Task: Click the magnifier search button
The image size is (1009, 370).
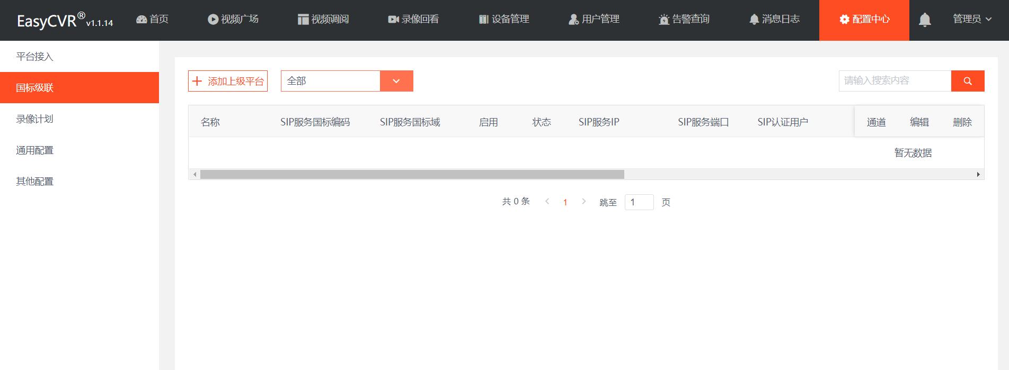Action: (967, 81)
